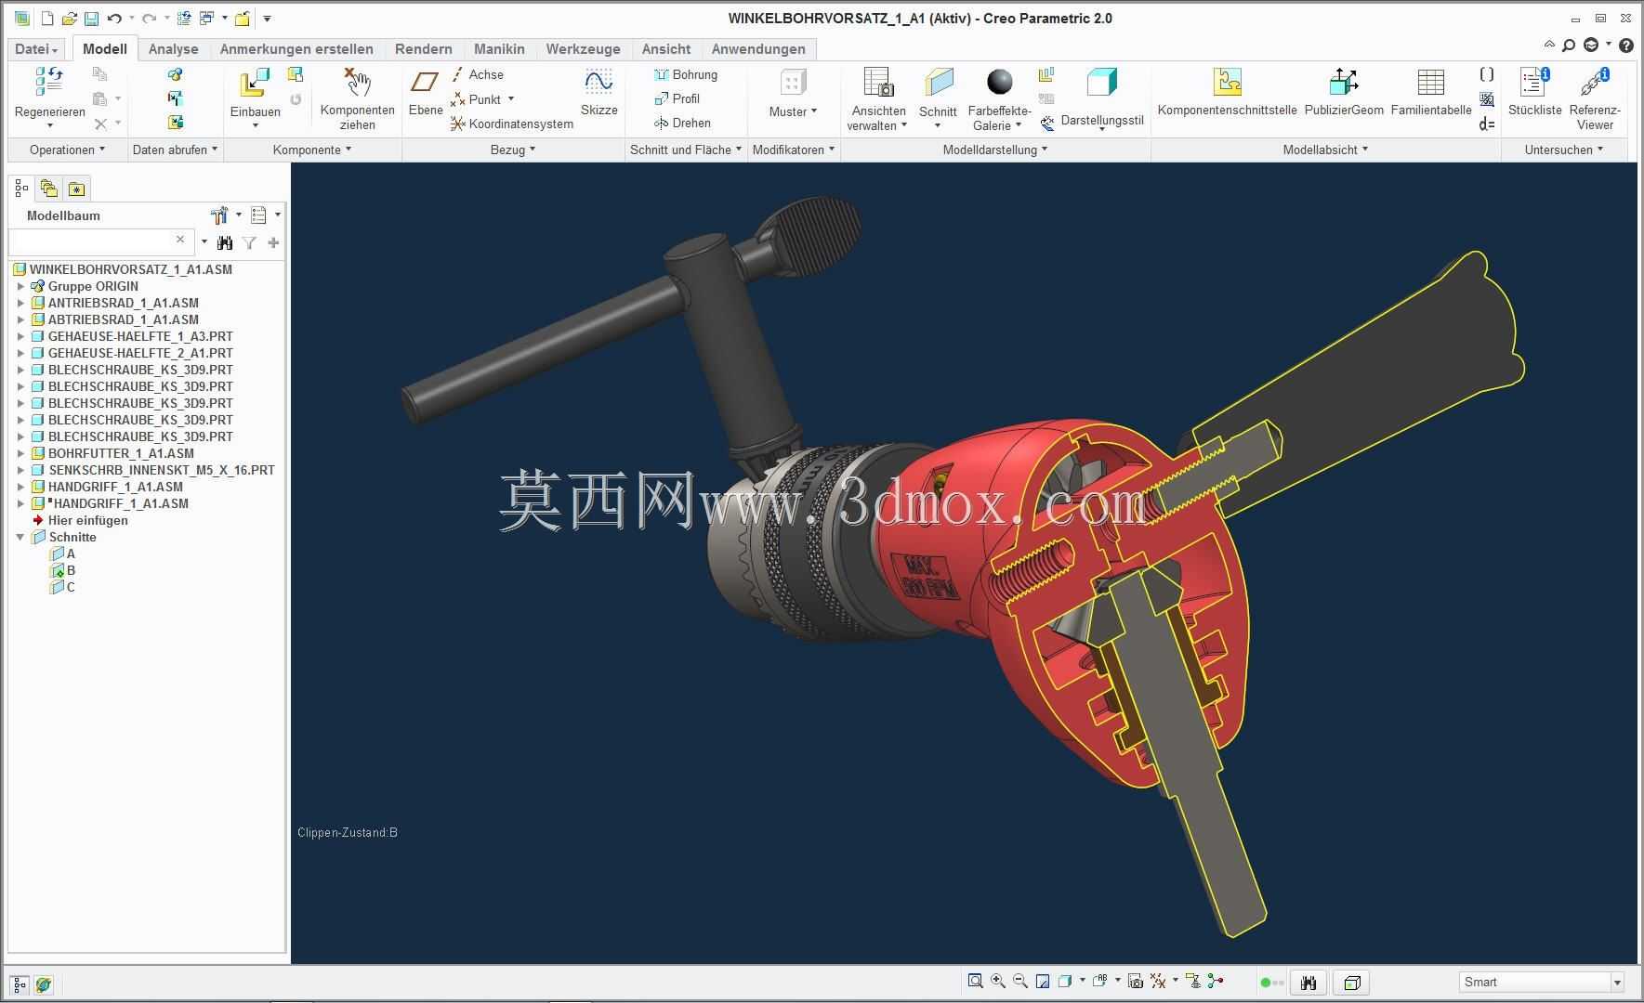
Task: Click the Achse axis tool
Action: click(x=478, y=74)
